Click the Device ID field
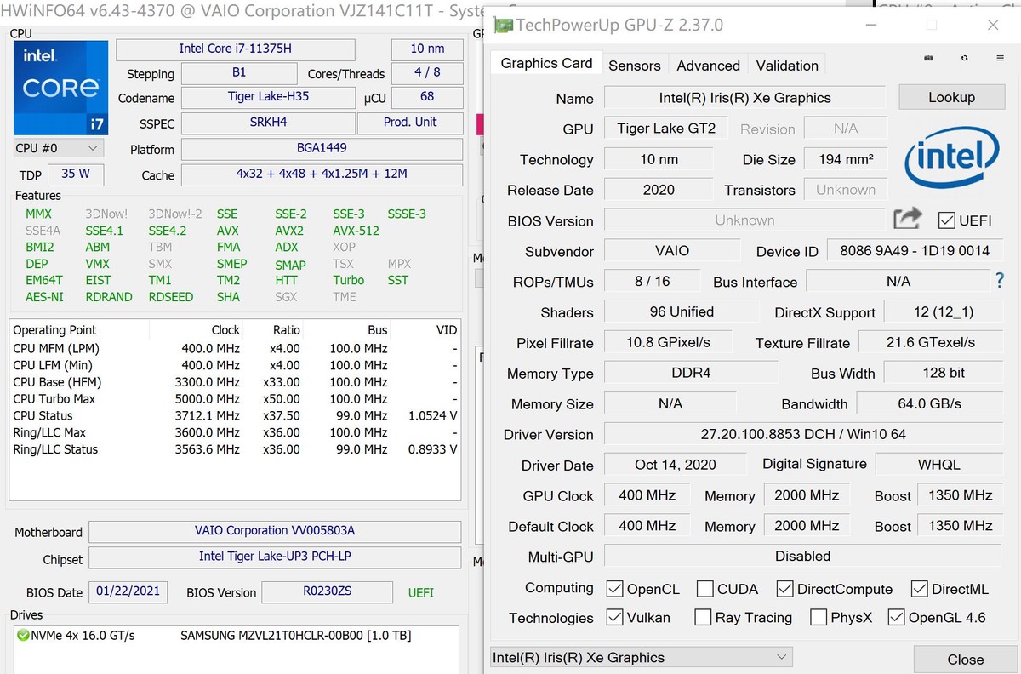This screenshot has width=1021, height=674. [x=915, y=251]
